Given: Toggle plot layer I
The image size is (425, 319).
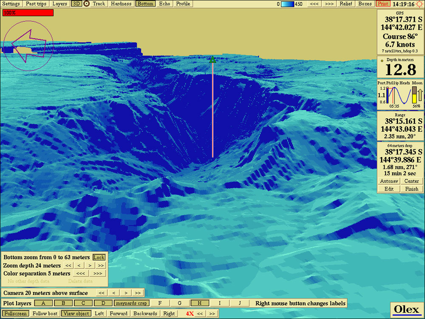Looking at the screenshot, I should 220,303.
